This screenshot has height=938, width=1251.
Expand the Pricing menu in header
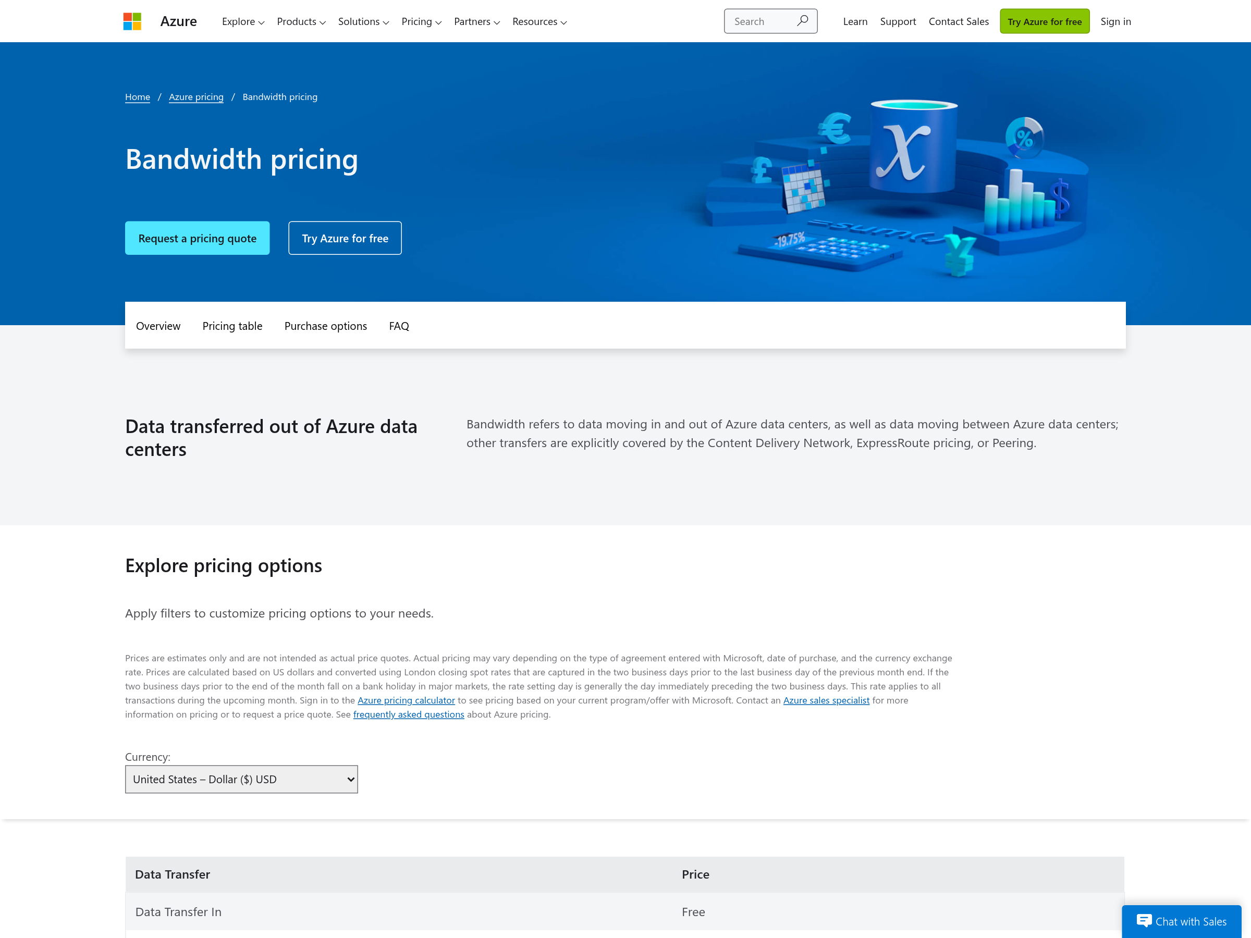point(421,21)
